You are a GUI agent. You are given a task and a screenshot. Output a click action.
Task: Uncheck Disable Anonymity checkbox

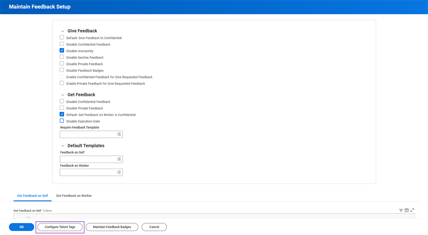62,51
